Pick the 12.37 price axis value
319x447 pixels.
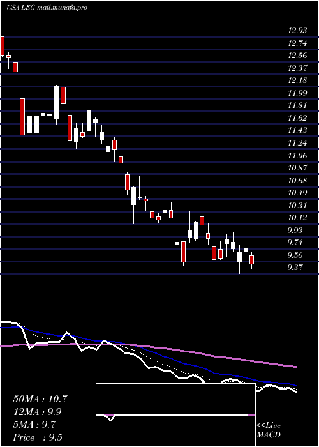coord(297,68)
